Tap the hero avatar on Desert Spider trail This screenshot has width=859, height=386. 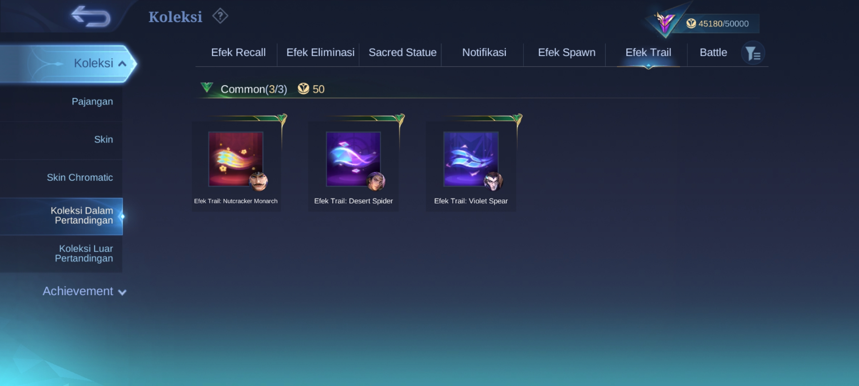(375, 182)
